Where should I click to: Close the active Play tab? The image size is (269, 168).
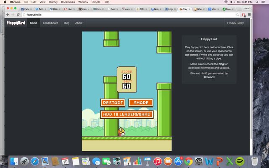[190, 9]
